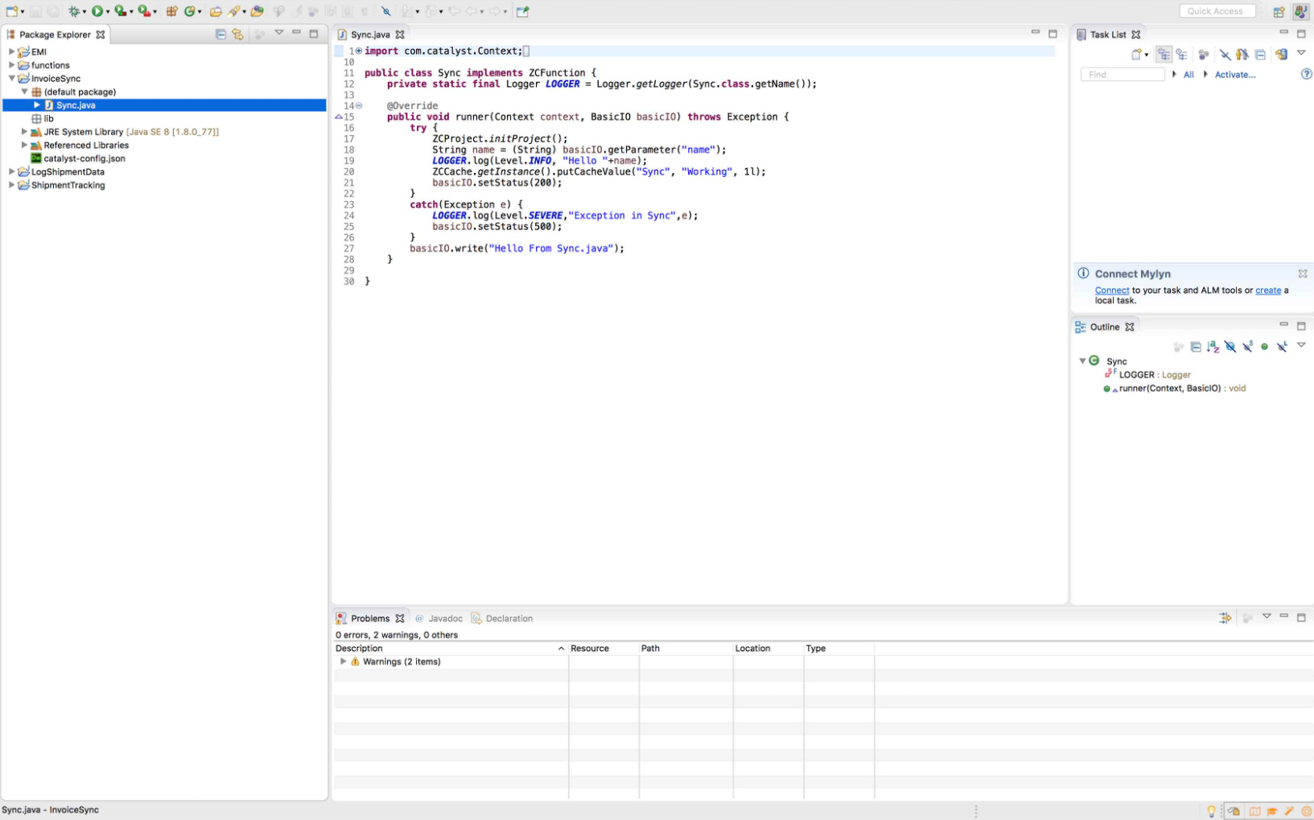The image size is (1314, 820).
Task: Click the create local task link
Action: 1268,291
